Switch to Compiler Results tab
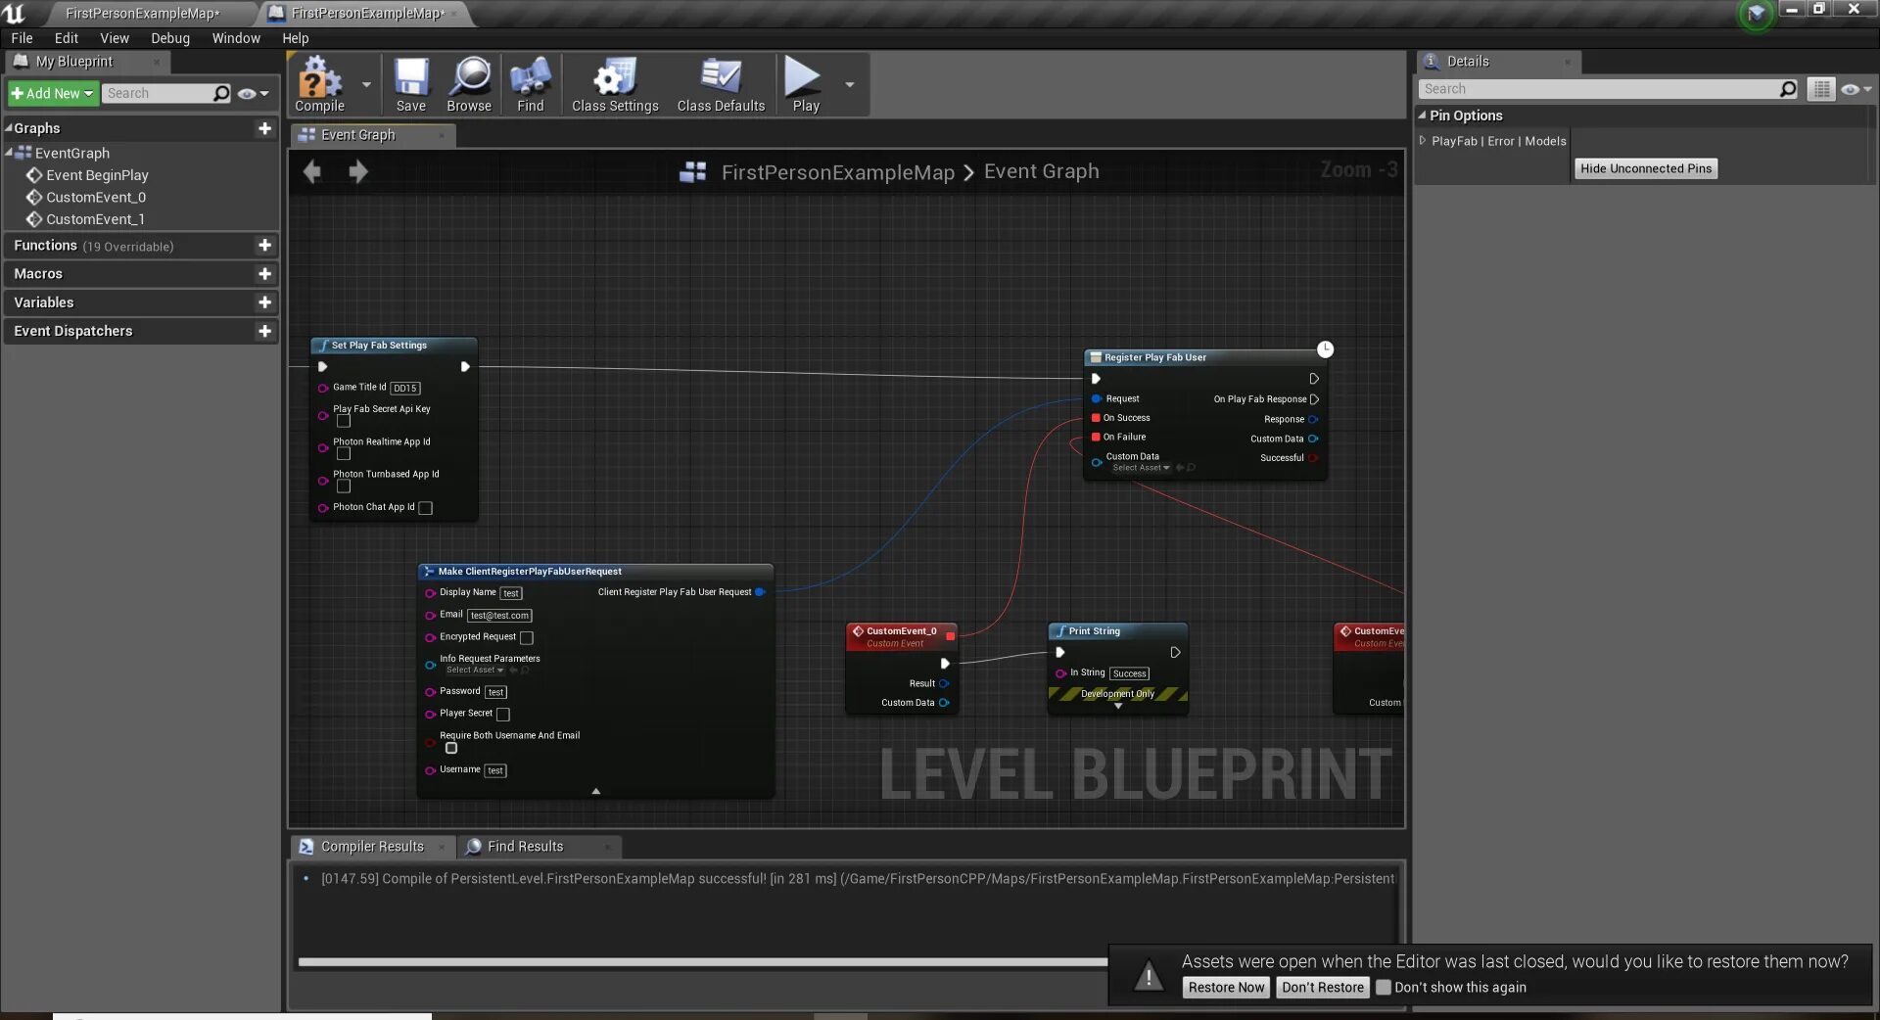 tap(372, 847)
